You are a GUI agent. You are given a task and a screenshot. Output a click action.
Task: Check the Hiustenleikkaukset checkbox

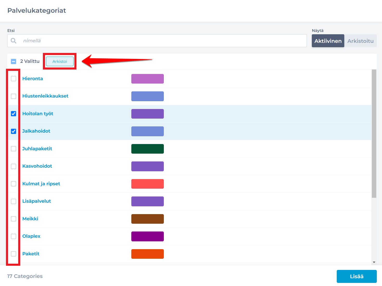tap(14, 96)
